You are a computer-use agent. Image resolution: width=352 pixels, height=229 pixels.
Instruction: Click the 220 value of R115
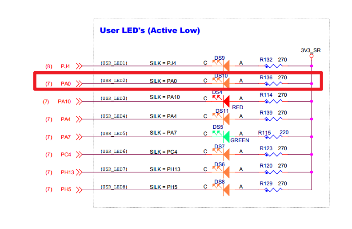click(284, 132)
